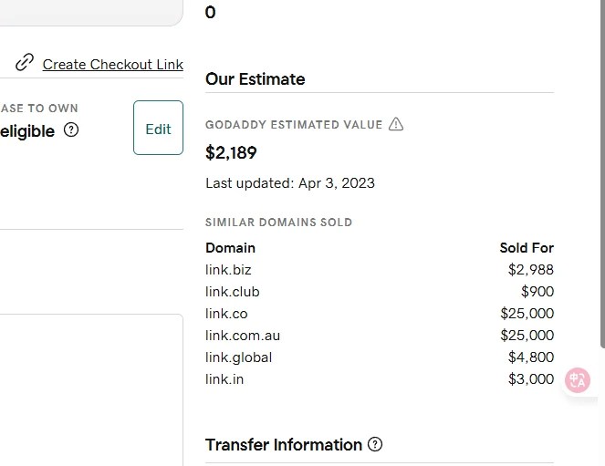Viewport: 605px width, 466px height.
Task: Click the Transfer Information heading
Action: (x=284, y=445)
